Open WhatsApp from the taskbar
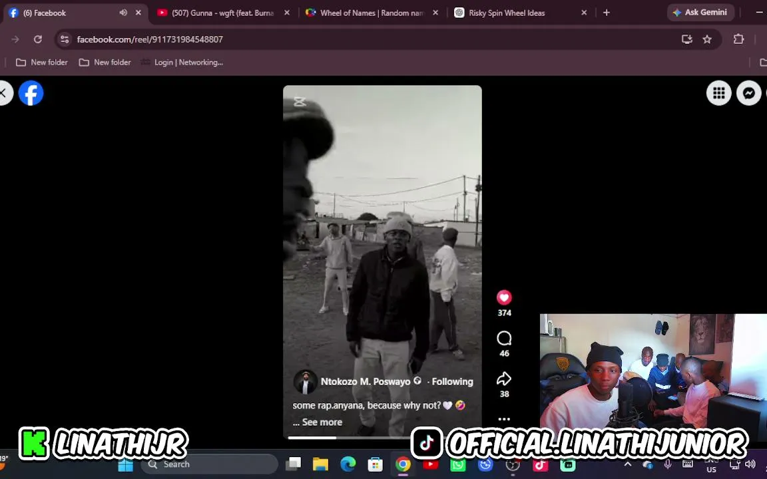 point(458,464)
